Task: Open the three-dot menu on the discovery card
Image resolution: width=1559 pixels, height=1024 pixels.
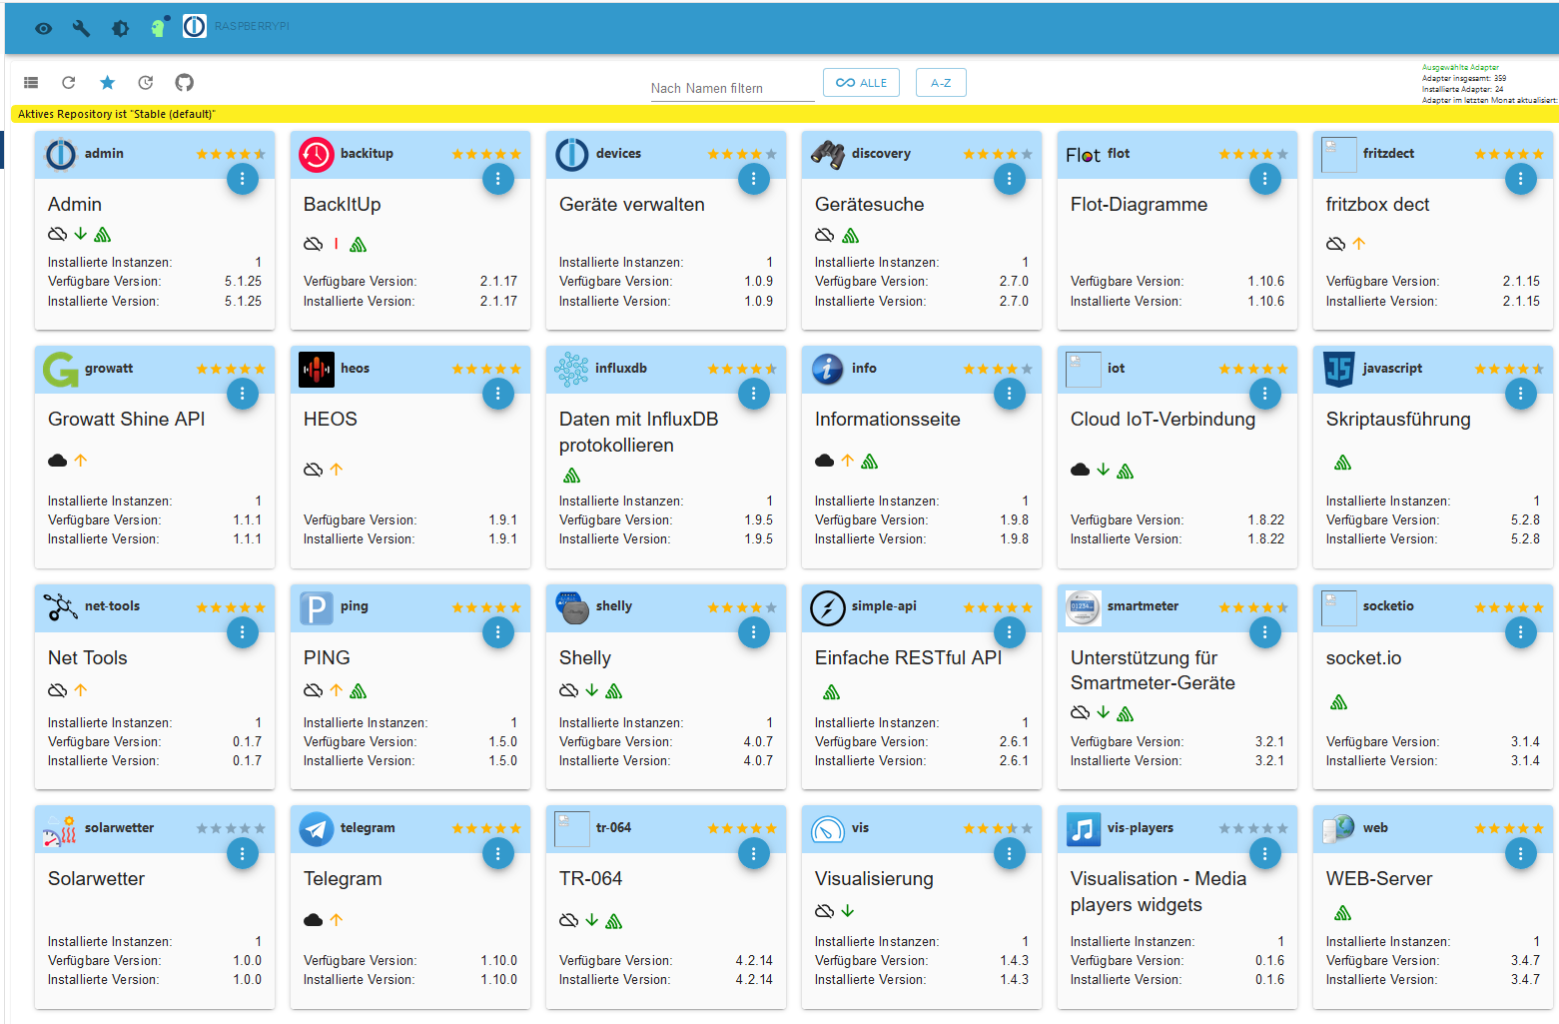Action: click(x=1010, y=179)
